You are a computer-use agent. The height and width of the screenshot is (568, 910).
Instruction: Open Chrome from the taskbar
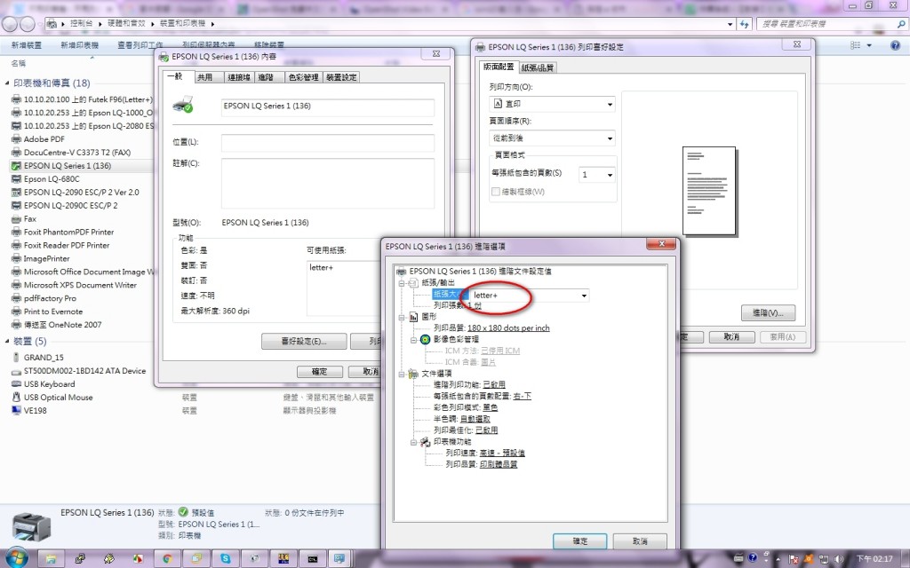167,559
